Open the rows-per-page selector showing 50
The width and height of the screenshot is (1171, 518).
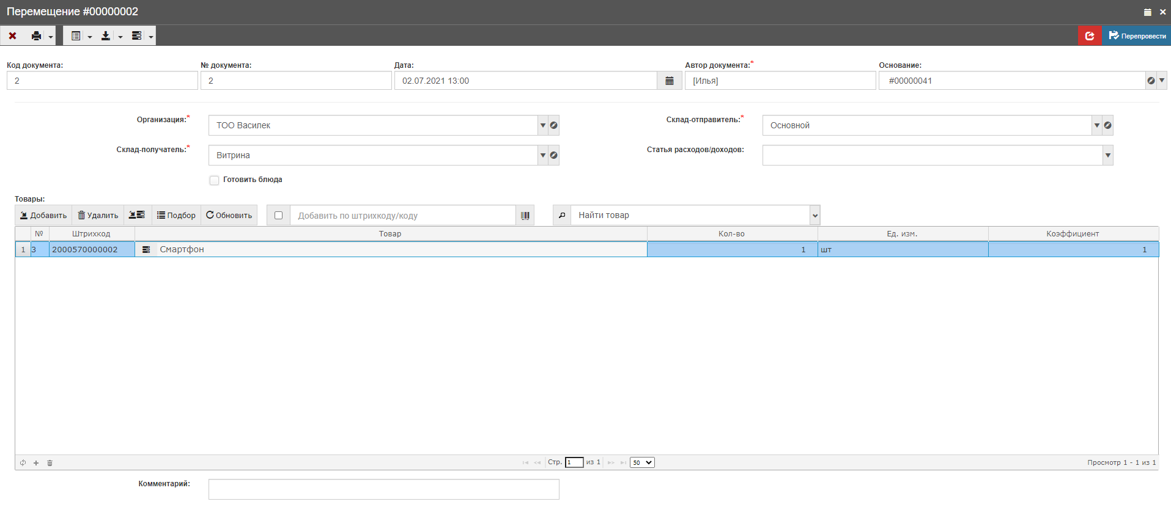click(x=642, y=462)
